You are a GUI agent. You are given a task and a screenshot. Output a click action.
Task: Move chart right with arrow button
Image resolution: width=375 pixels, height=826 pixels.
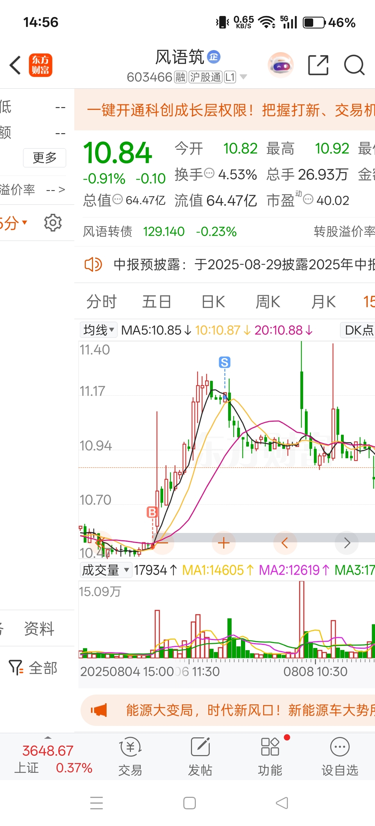click(x=347, y=543)
